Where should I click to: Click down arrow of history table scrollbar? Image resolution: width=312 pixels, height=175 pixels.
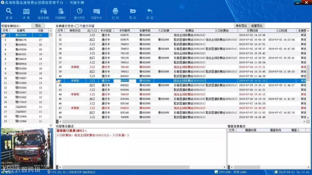tap(308, 118)
